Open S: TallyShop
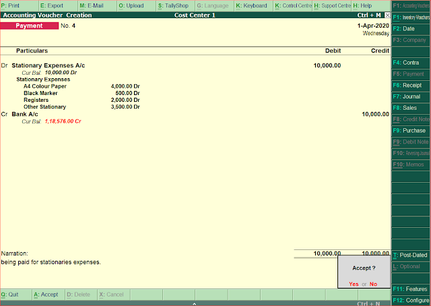This screenshot has width=431, height=306. 176,5
